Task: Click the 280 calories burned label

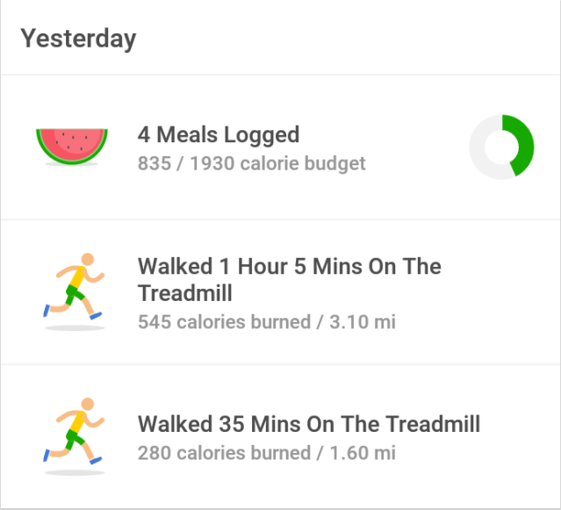Action: tap(223, 453)
